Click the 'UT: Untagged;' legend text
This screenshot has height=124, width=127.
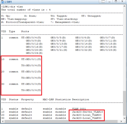pyautogui.click(x=91, y=16)
